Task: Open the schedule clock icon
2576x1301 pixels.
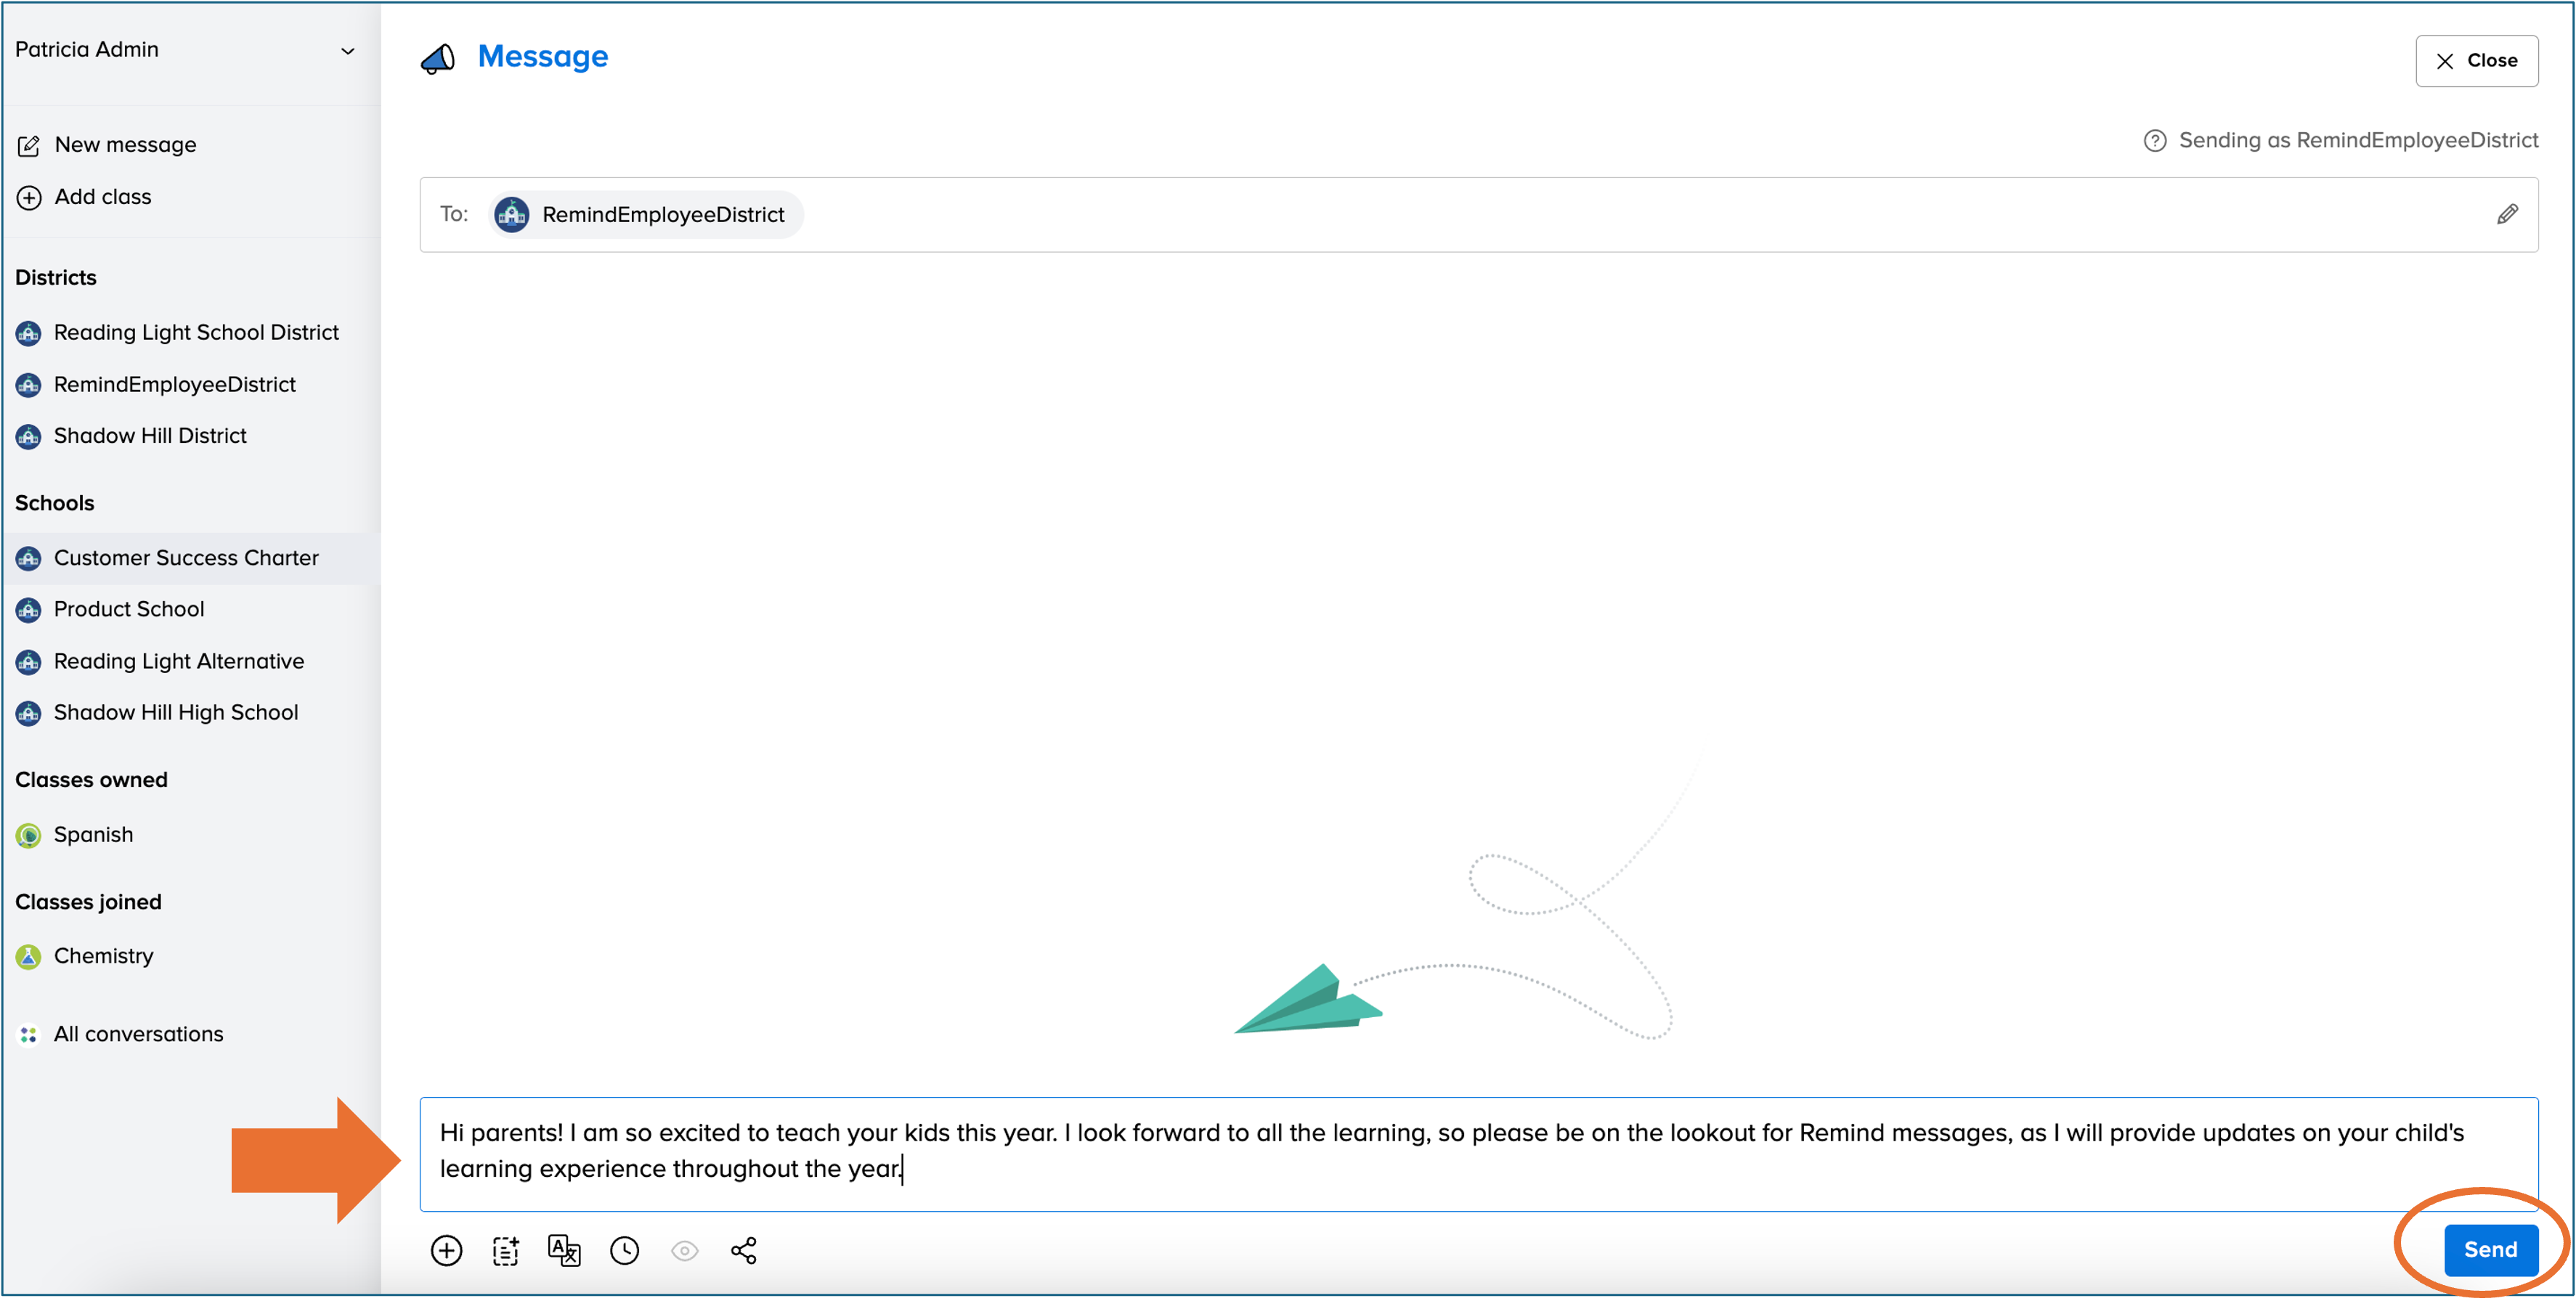Action: (x=624, y=1250)
